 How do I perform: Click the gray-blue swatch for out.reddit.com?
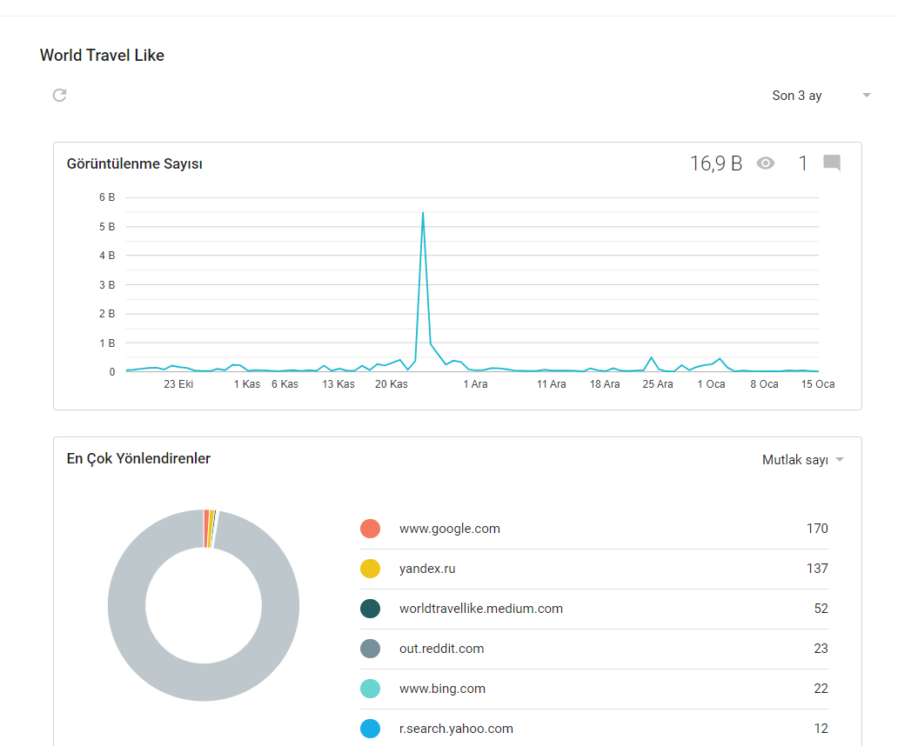tap(370, 649)
